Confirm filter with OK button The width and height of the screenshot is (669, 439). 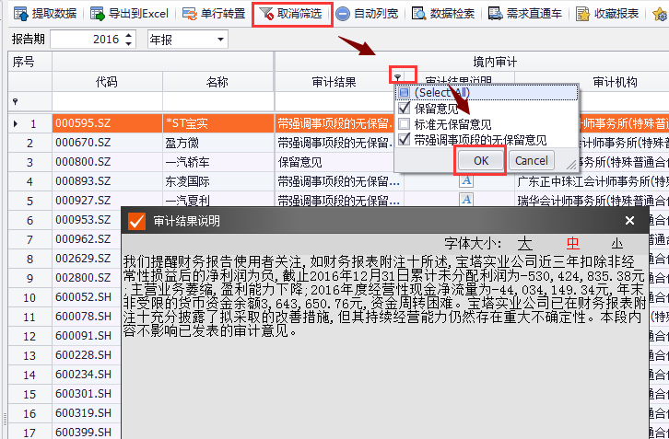(481, 160)
